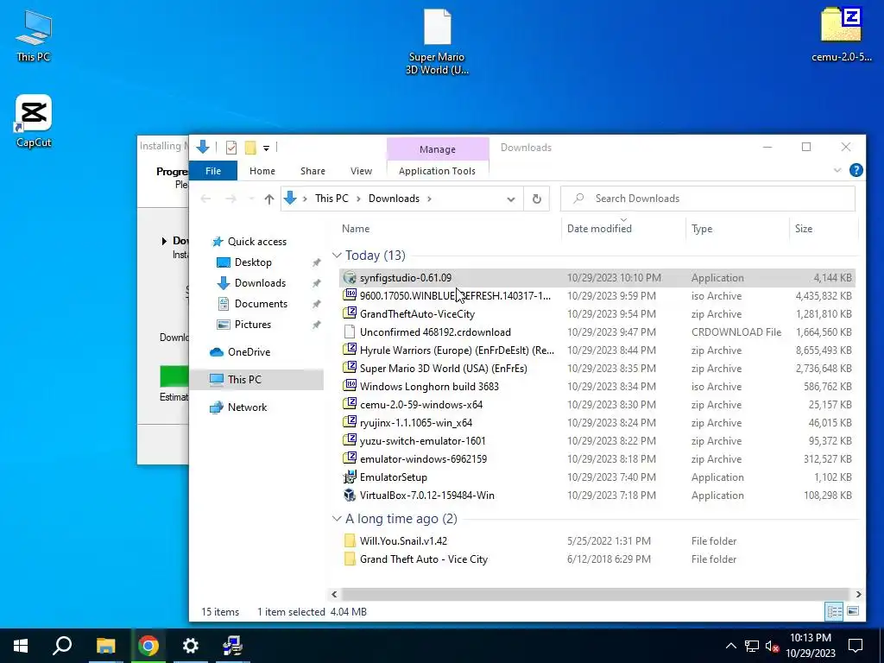This screenshot has height=663, width=884.
Task: Open CapCut desktop shortcut
Action: click(34, 121)
